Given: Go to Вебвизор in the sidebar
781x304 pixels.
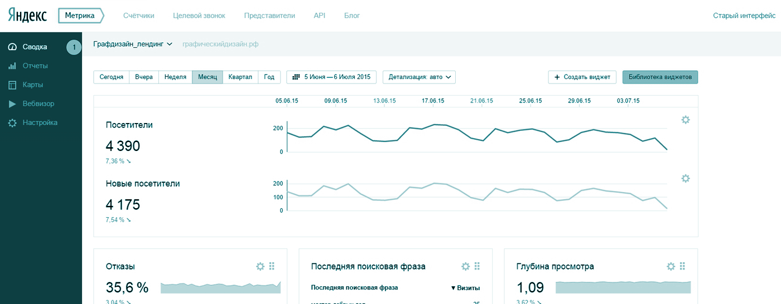Looking at the screenshot, I should (x=38, y=104).
